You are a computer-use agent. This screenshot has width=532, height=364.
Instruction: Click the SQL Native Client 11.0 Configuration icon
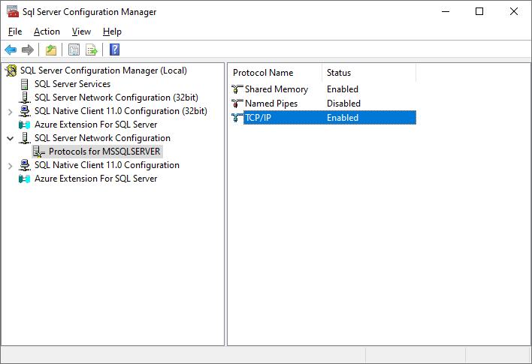[25, 165]
